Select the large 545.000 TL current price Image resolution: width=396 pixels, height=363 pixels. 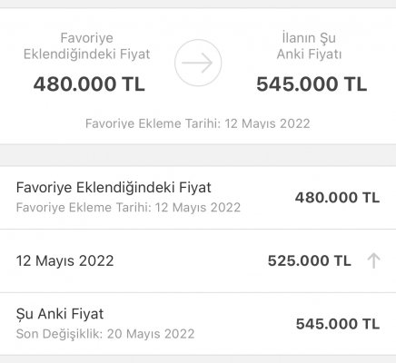pos(312,83)
